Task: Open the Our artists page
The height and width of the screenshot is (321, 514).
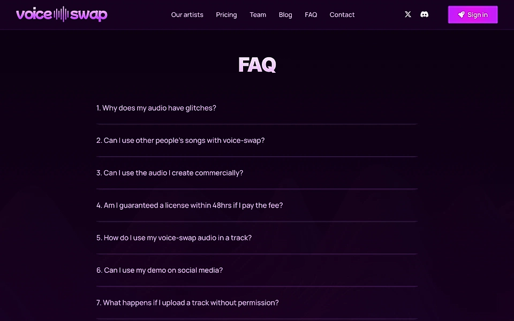Action: click(x=187, y=15)
